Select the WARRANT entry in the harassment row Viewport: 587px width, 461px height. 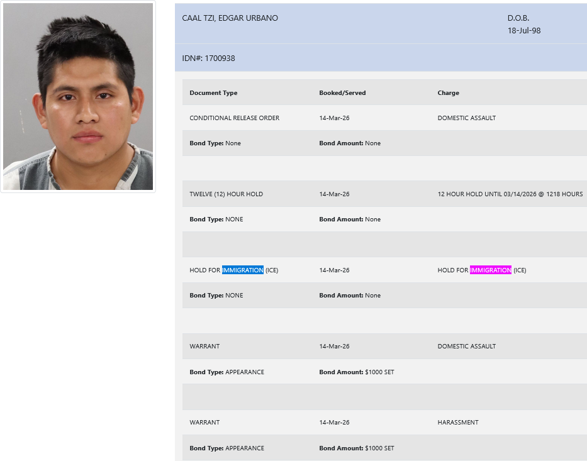[x=204, y=423]
